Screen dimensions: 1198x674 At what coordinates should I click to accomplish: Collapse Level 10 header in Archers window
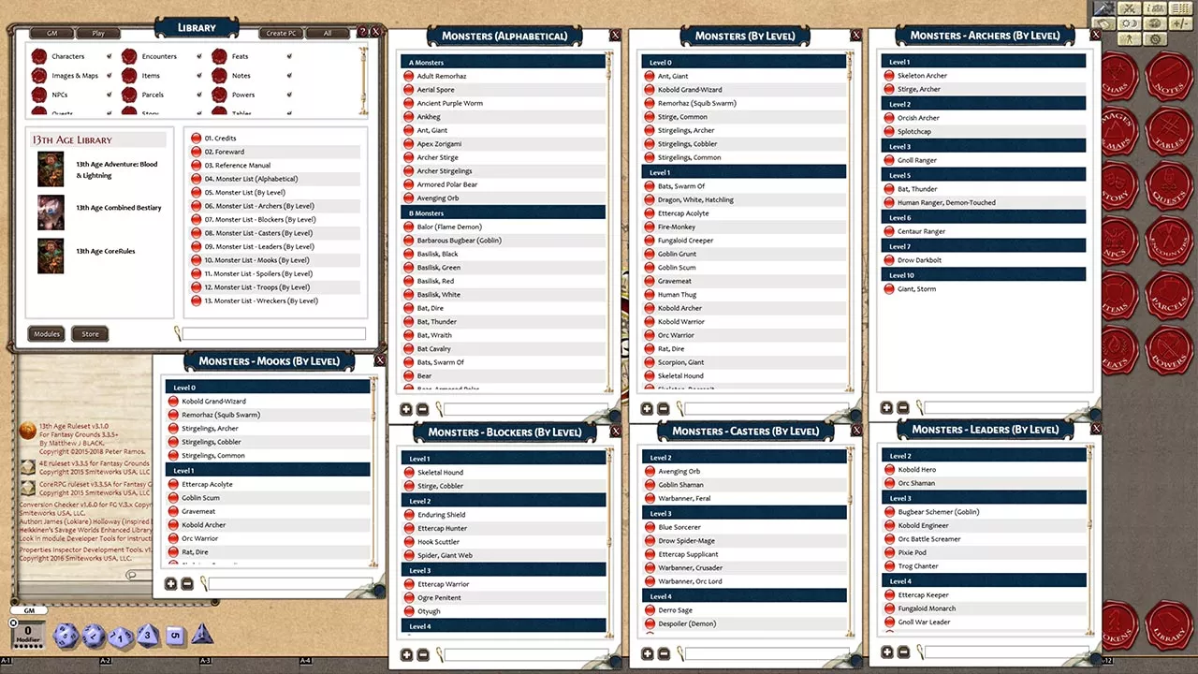[x=984, y=275]
